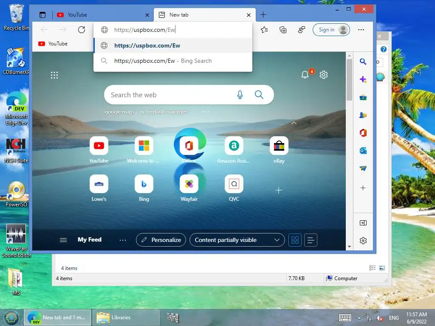Open the Favorites star icon
Viewport: 435px width, 326px height.
pos(264,30)
